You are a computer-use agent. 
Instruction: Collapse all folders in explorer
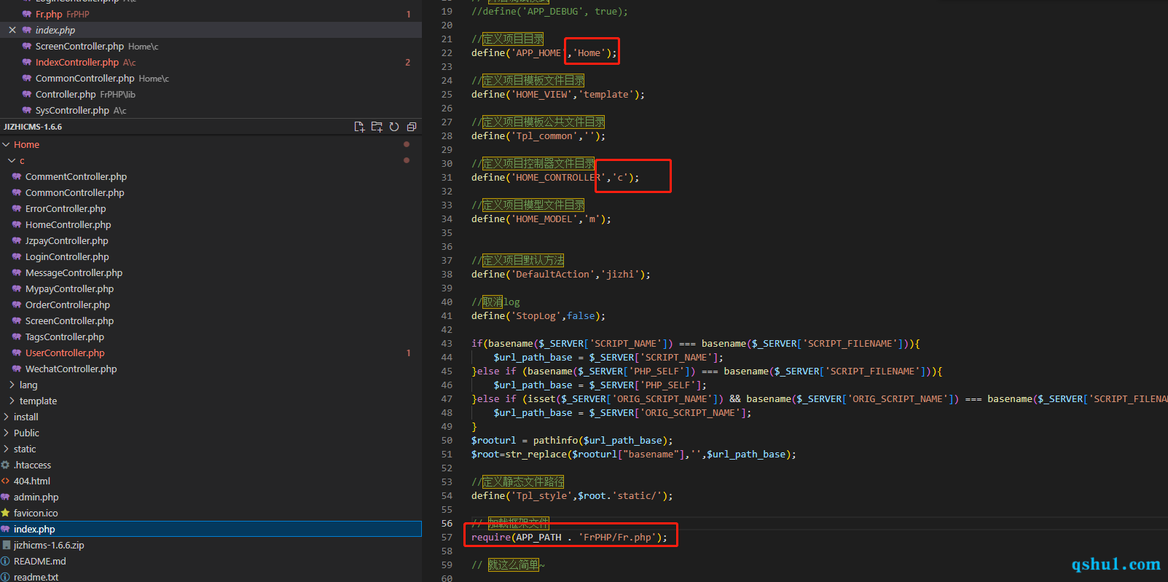pyautogui.click(x=412, y=127)
